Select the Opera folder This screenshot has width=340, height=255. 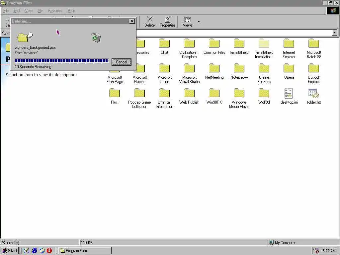pyautogui.click(x=289, y=72)
